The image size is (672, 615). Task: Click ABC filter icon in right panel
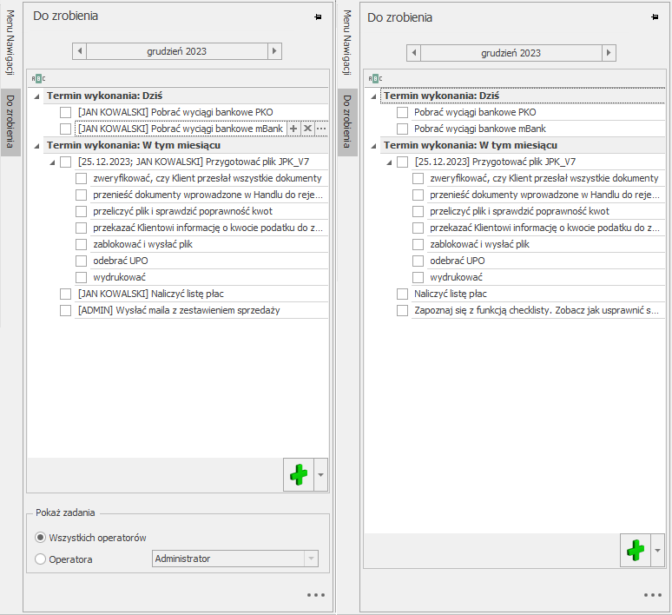375,78
